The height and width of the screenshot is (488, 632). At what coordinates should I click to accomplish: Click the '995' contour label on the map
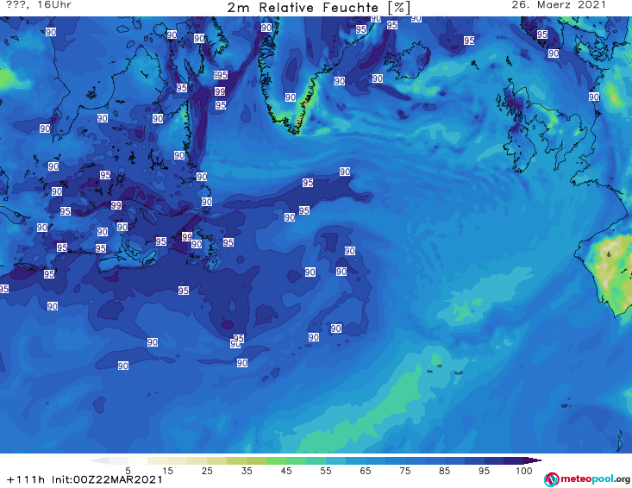pos(221,75)
